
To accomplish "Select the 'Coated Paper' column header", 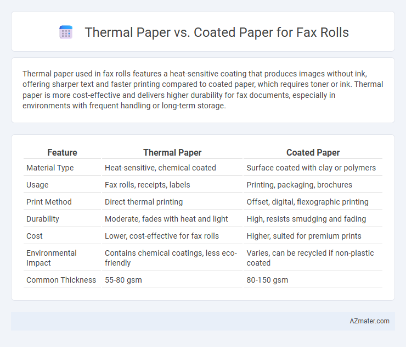I will pos(313,153).
